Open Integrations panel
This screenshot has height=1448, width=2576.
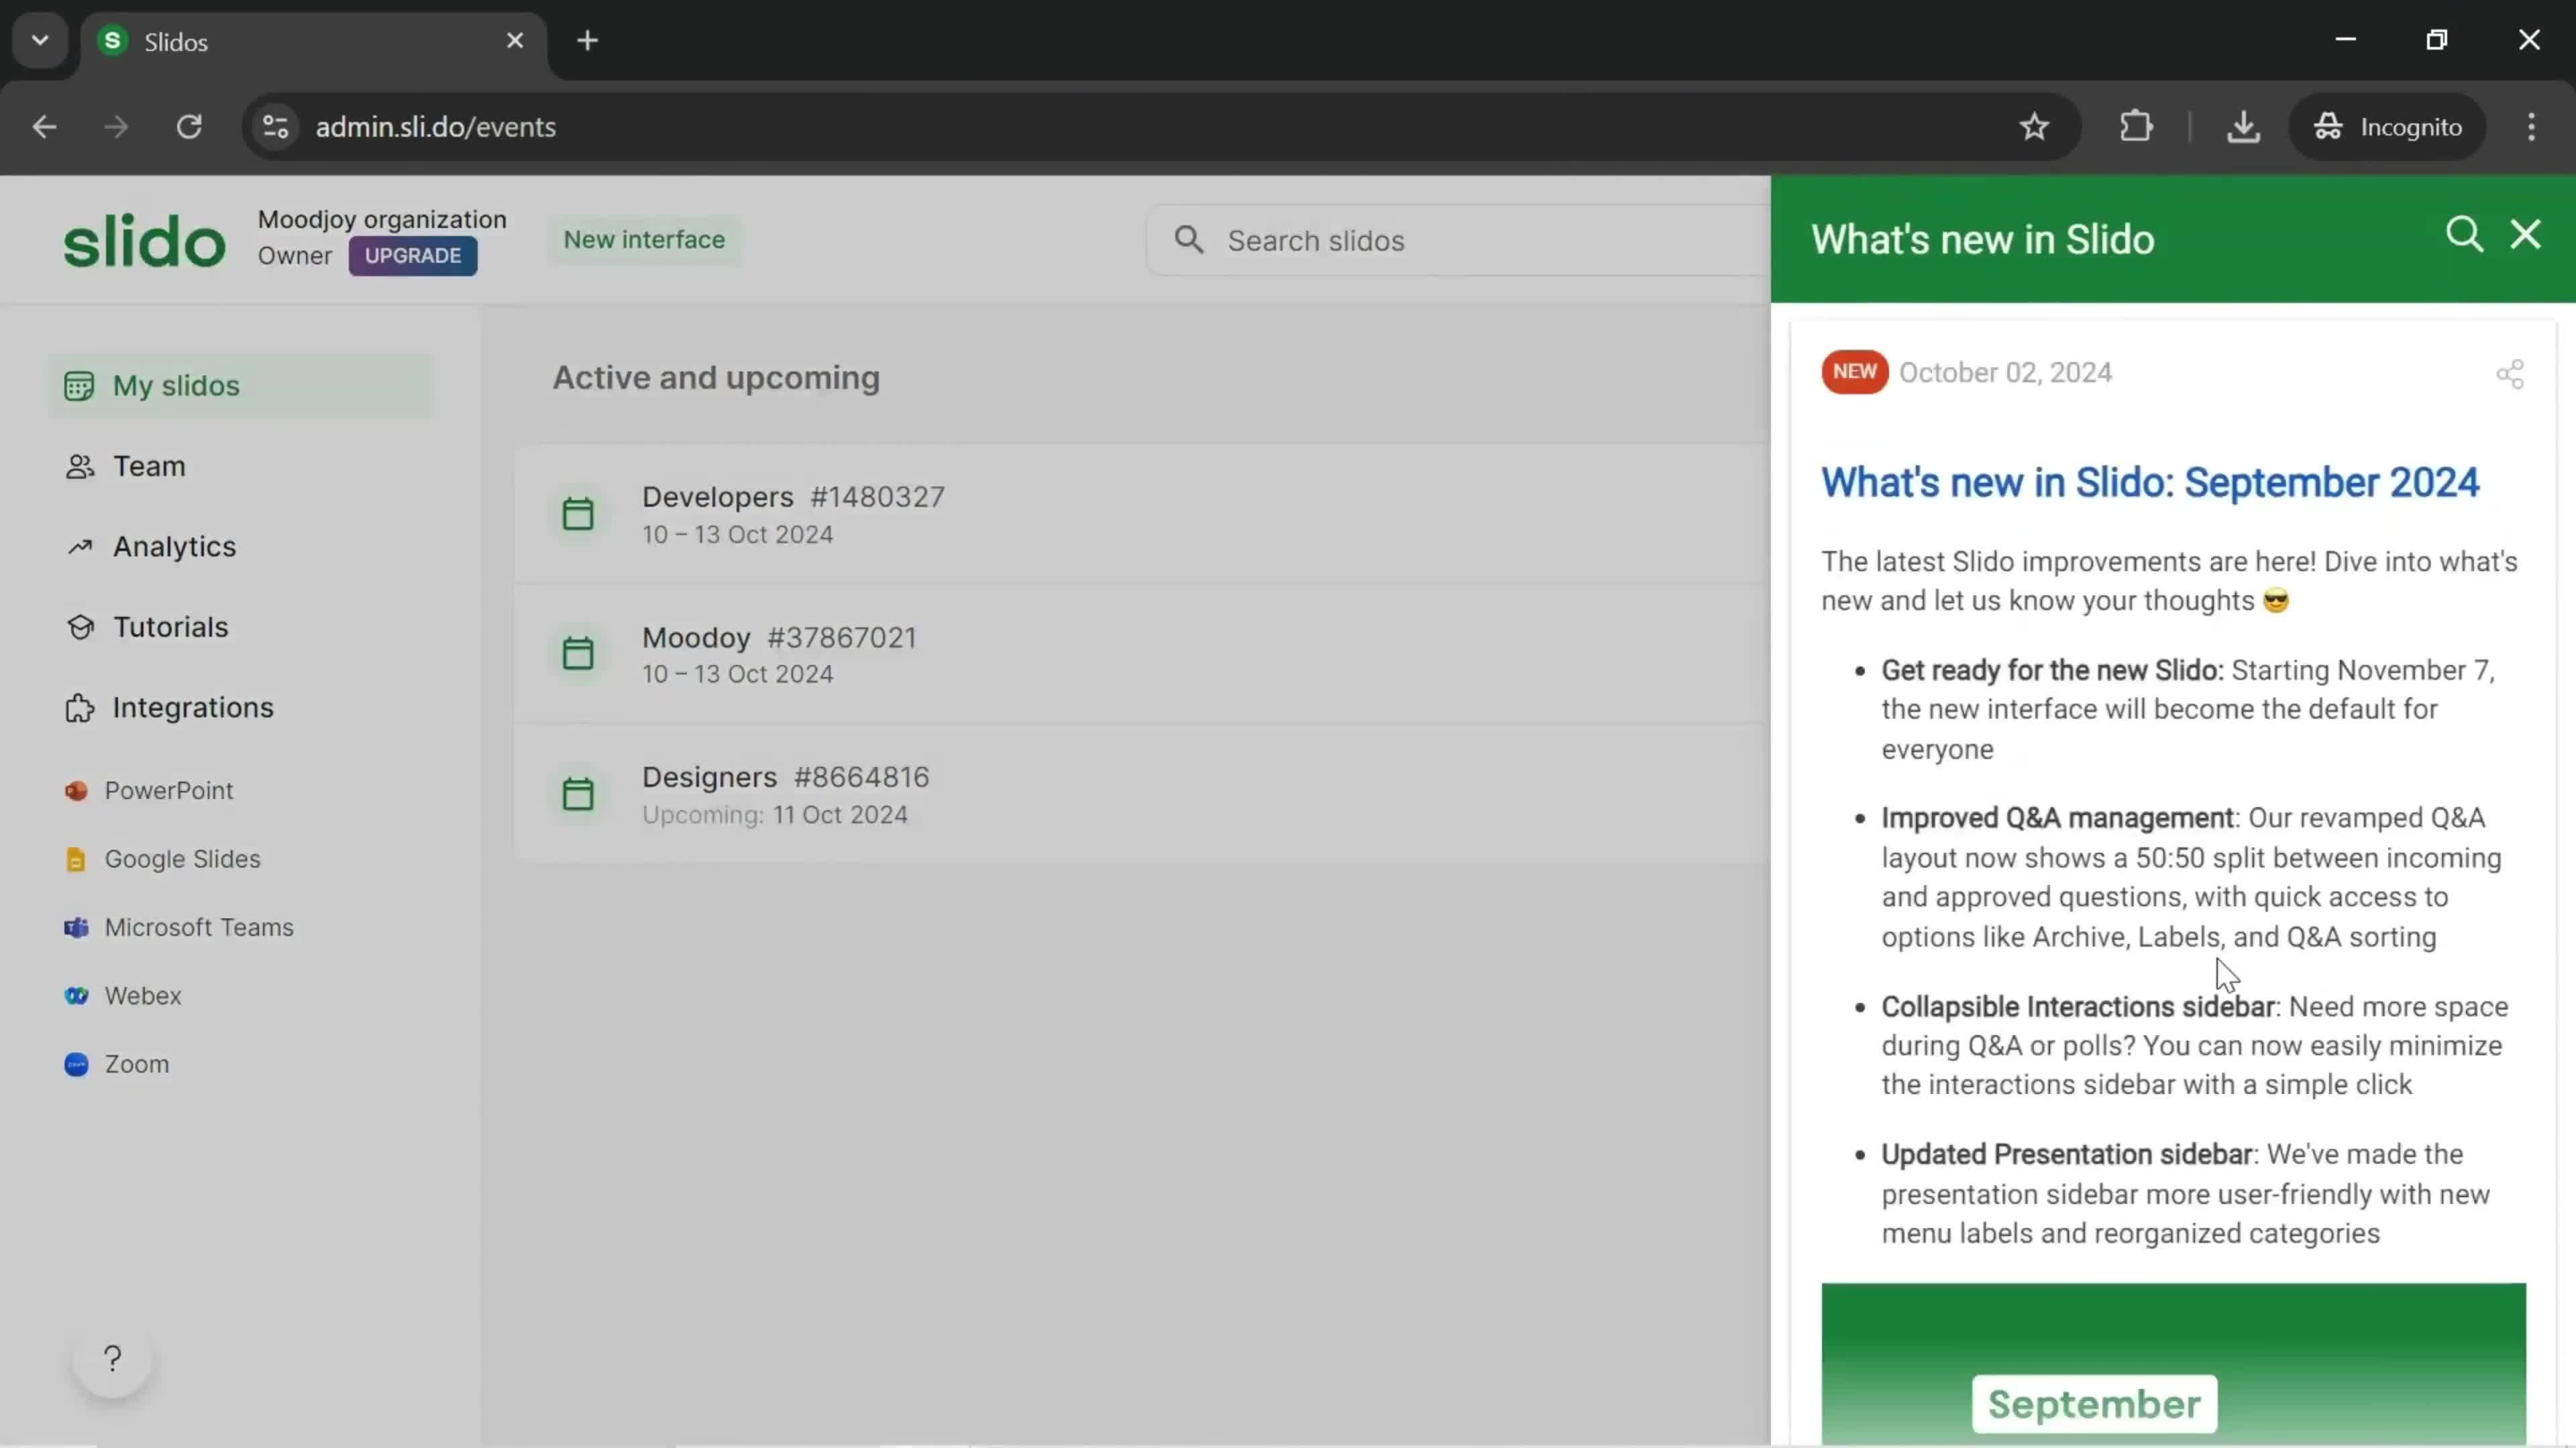click(x=193, y=705)
